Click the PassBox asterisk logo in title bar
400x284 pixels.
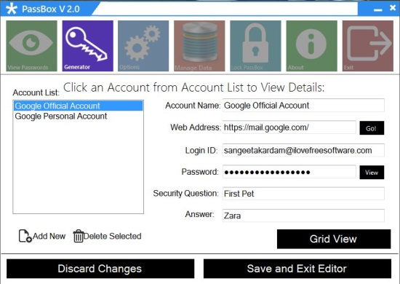12,9
